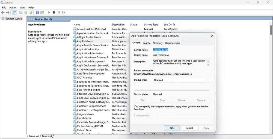Click the Pause Service toolbar icon
Image resolution: width=273 pixels, height=139 pixels.
pyautogui.click(x=59, y=13)
